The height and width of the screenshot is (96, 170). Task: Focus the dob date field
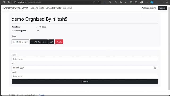pyautogui.click(x=85, y=67)
